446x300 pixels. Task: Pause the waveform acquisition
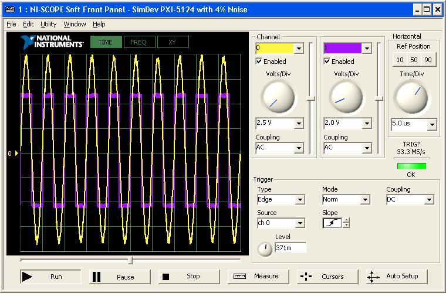(x=119, y=277)
